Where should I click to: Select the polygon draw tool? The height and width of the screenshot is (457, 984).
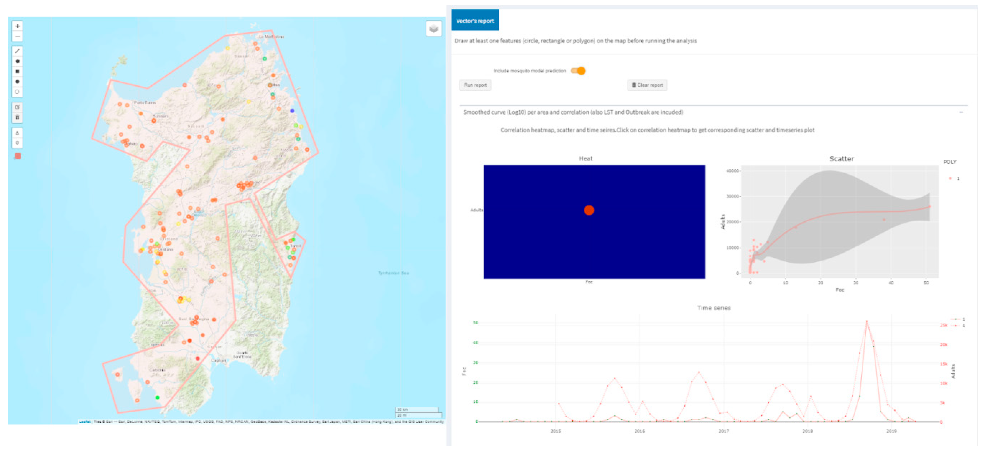pyautogui.click(x=17, y=61)
